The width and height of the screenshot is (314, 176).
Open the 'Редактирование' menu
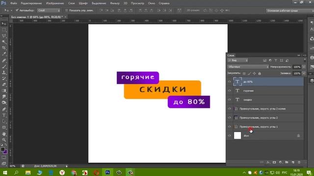31,3
